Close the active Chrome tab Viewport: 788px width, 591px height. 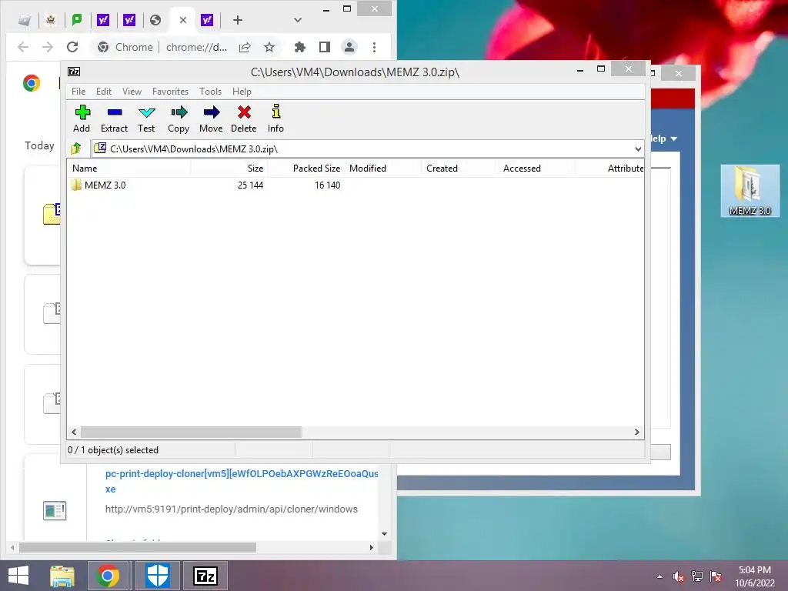point(183,20)
